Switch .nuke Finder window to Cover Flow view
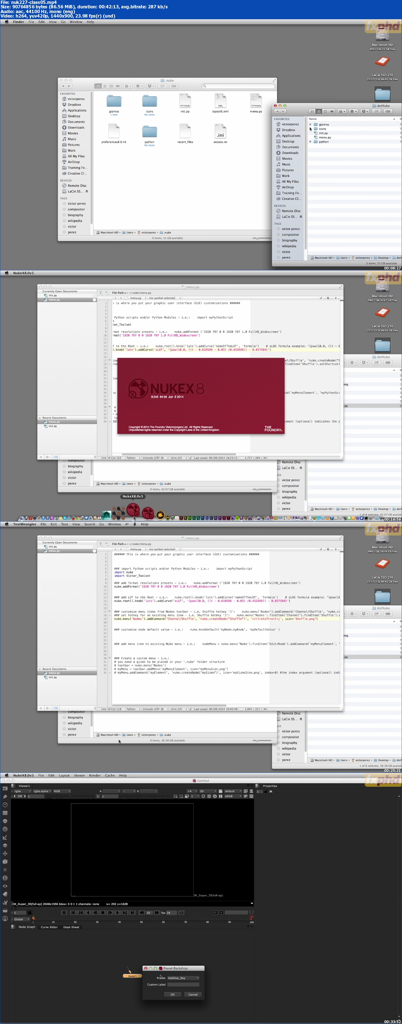Viewport: 402px width, 1024px height. click(x=118, y=86)
